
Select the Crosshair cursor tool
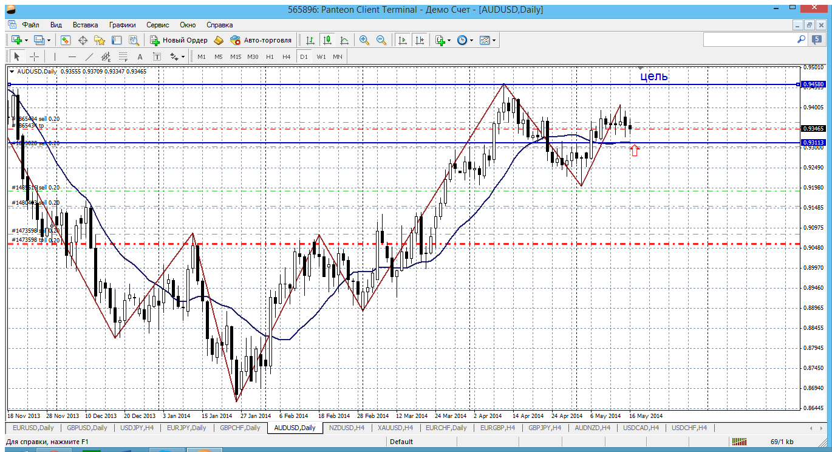tap(35, 56)
